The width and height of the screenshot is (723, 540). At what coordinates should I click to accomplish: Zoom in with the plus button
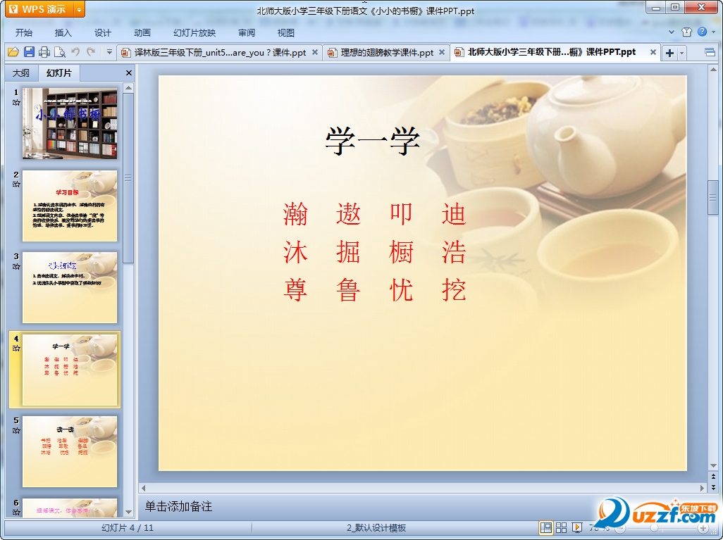(x=703, y=528)
